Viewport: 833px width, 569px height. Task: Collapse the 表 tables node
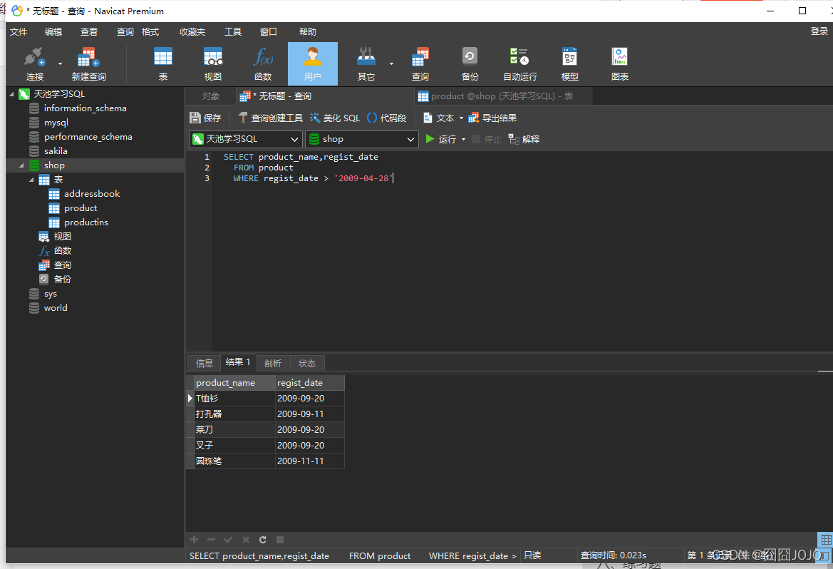pyautogui.click(x=32, y=180)
